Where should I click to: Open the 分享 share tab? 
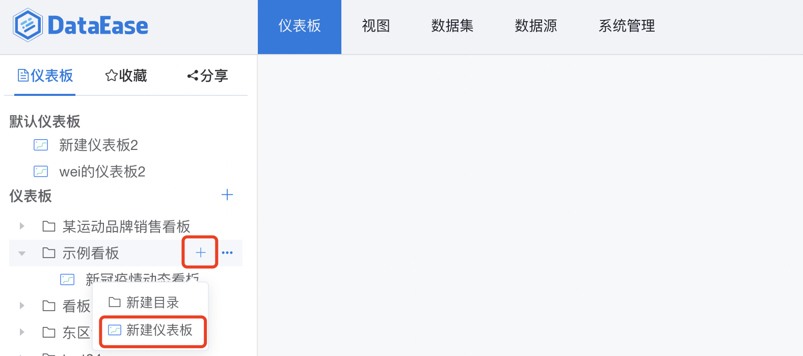pos(207,76)
